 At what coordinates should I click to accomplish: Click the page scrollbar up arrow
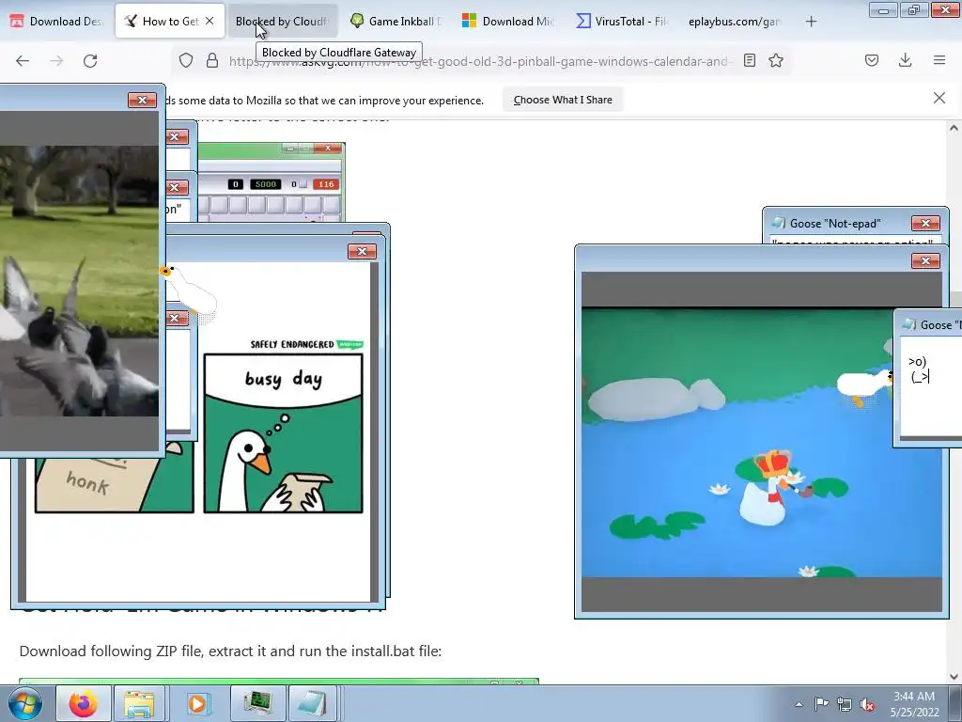[954, 128]
